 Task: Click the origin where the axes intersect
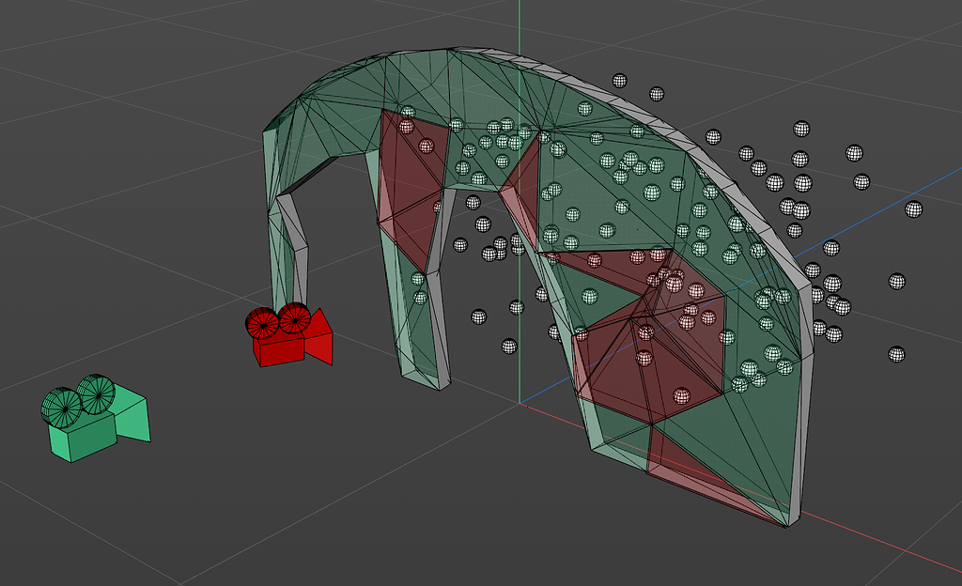pyautogui.click(x=520, y=402)
